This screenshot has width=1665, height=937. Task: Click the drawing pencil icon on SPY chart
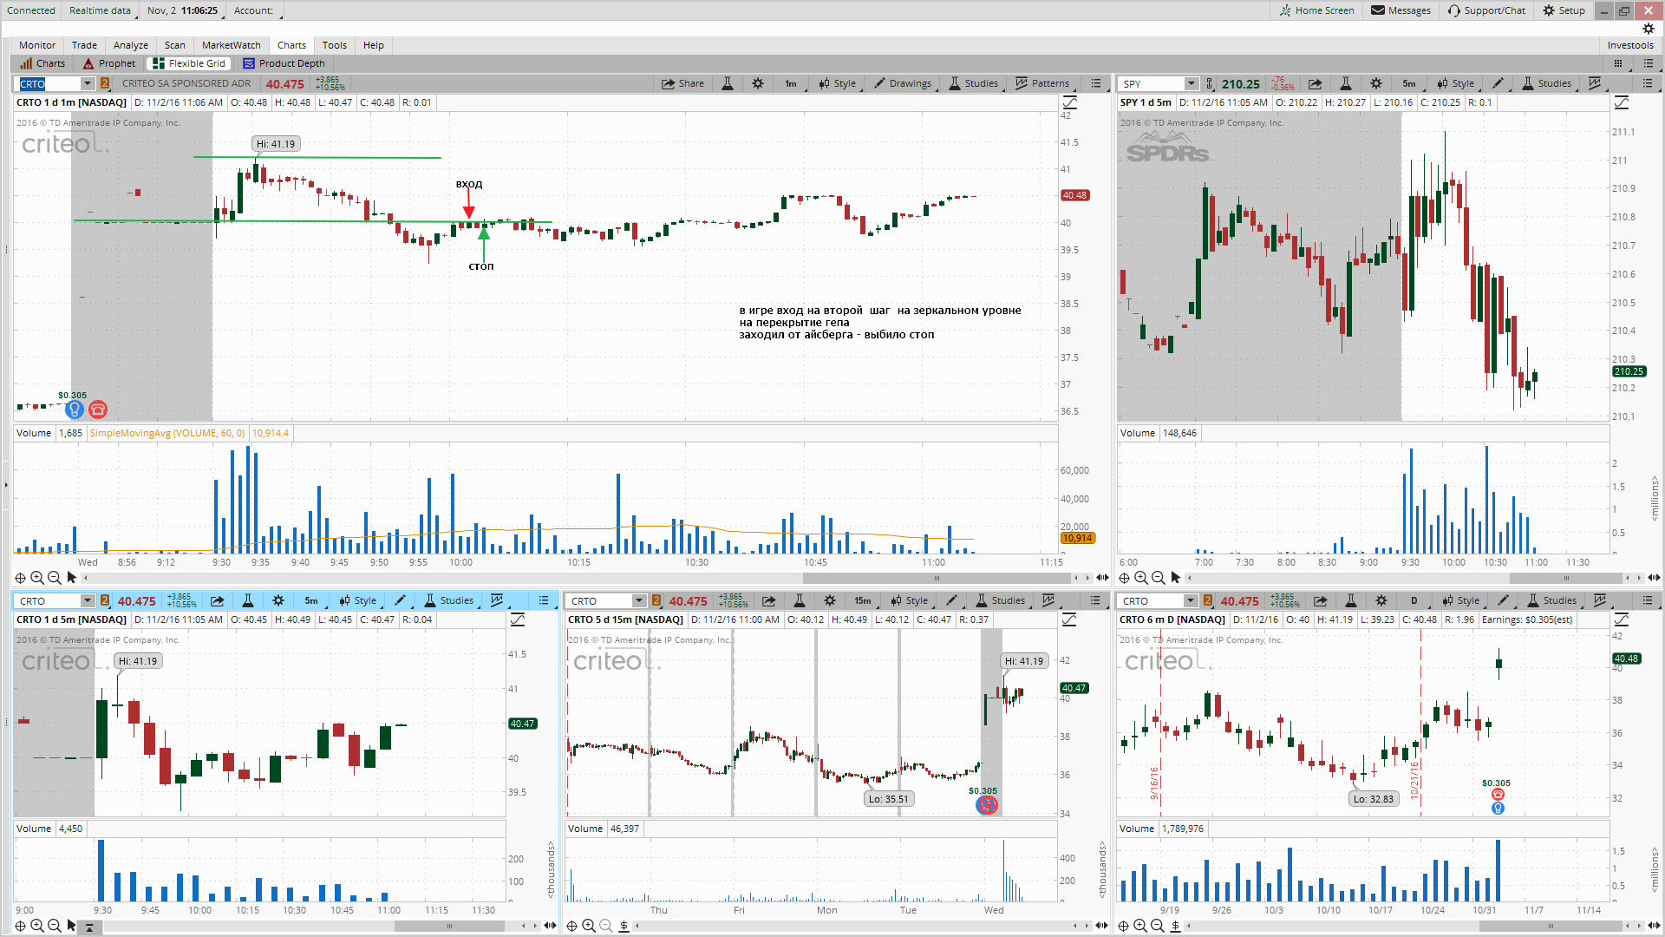1498,83
